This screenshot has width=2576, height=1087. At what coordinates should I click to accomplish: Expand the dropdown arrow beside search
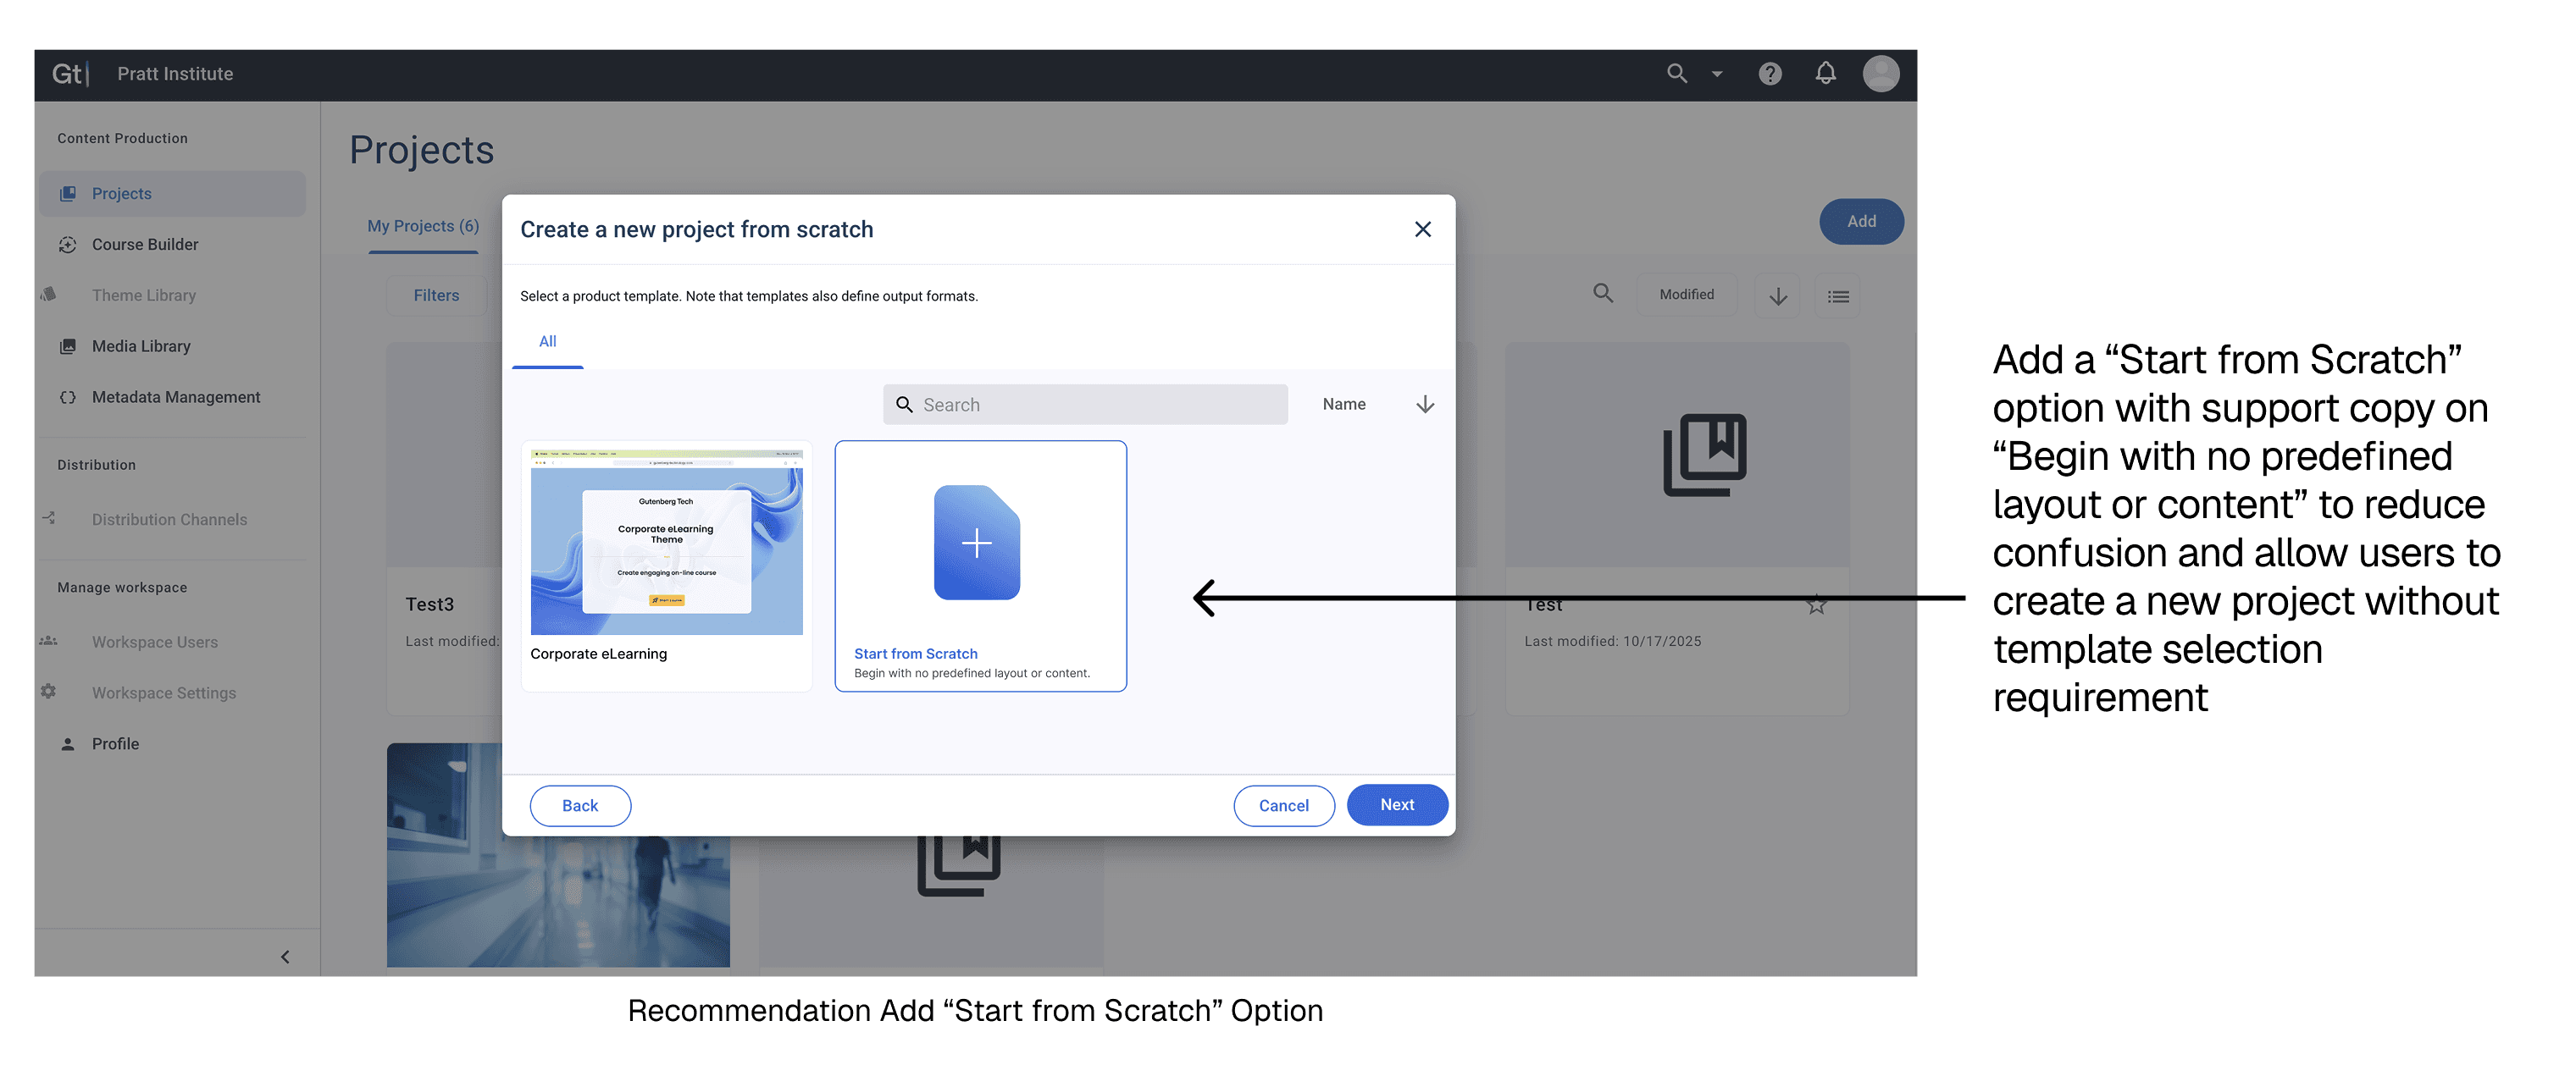point(1717,74)
